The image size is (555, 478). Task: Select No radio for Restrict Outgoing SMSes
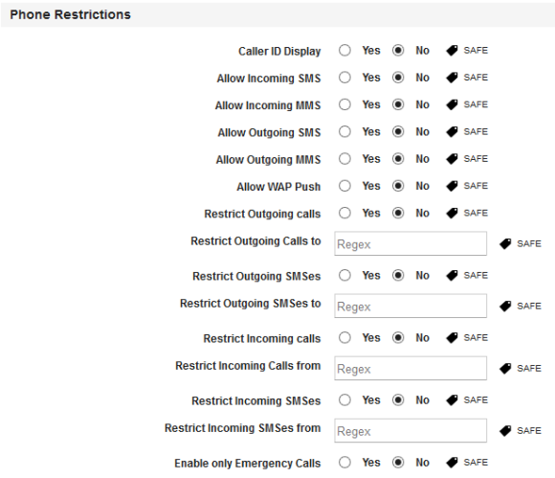click(398, 275)
